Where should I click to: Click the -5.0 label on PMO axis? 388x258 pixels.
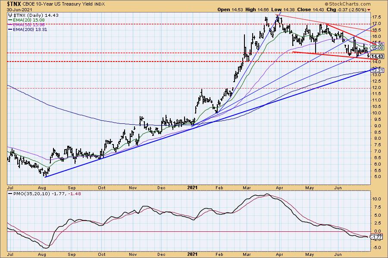click(376, 248)
